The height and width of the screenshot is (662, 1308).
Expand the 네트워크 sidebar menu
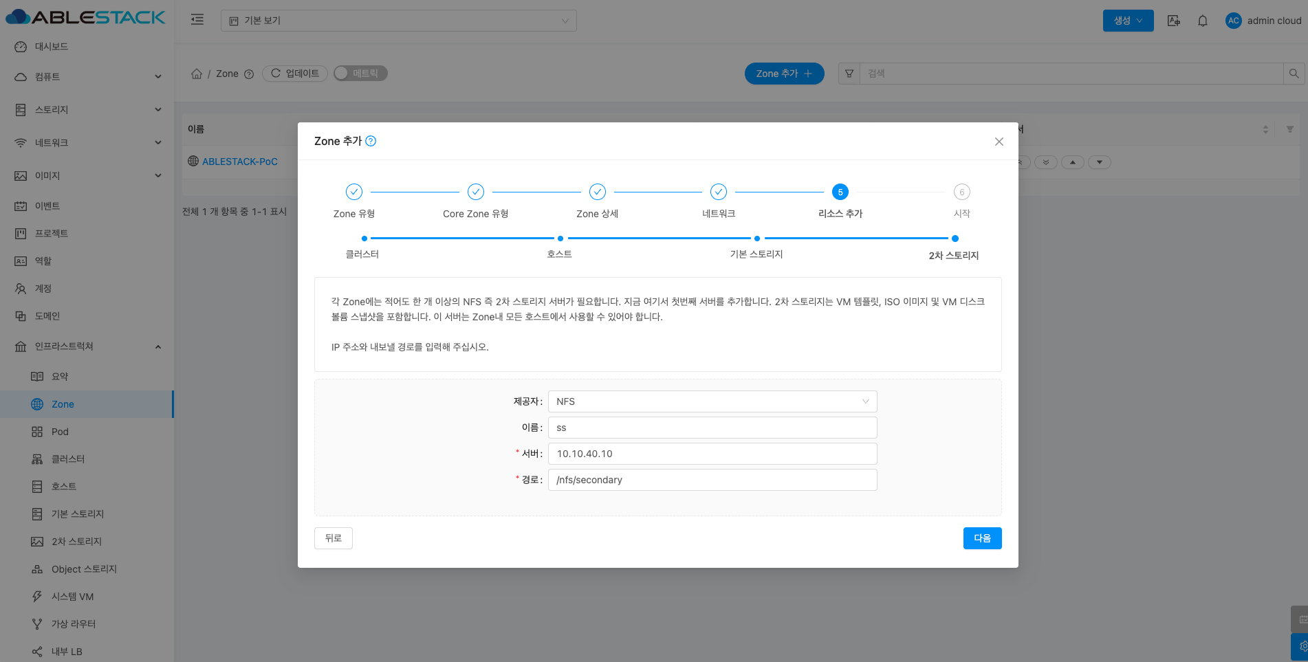pos(87,143)
